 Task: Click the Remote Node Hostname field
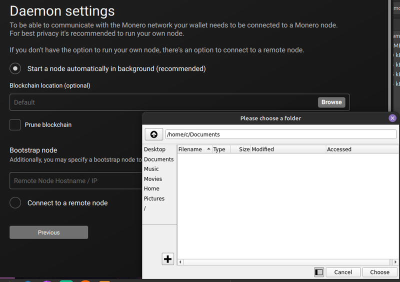(75, 180)
